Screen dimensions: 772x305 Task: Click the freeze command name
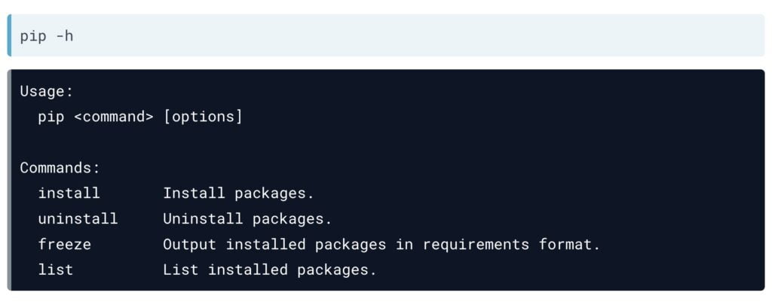click(x=65, y=245)
